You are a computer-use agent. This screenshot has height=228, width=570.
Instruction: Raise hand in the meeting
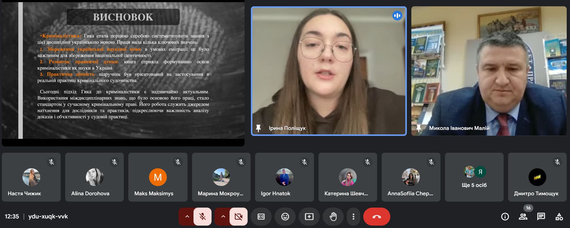click(333, 216)
